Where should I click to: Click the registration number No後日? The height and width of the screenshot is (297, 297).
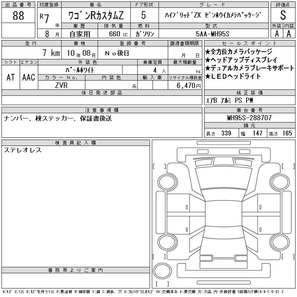click(x=117, y=53)
